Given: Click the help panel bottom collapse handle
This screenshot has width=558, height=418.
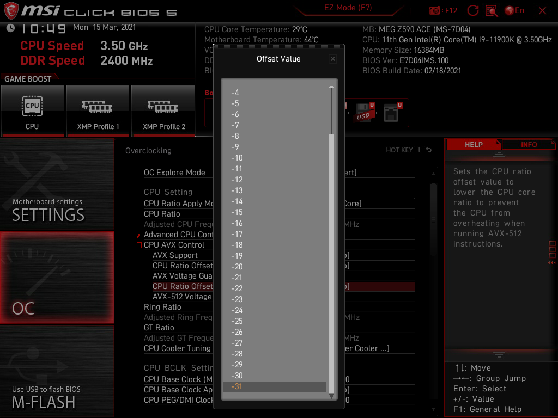Looking at the screenshot, I should coord(499,354).
